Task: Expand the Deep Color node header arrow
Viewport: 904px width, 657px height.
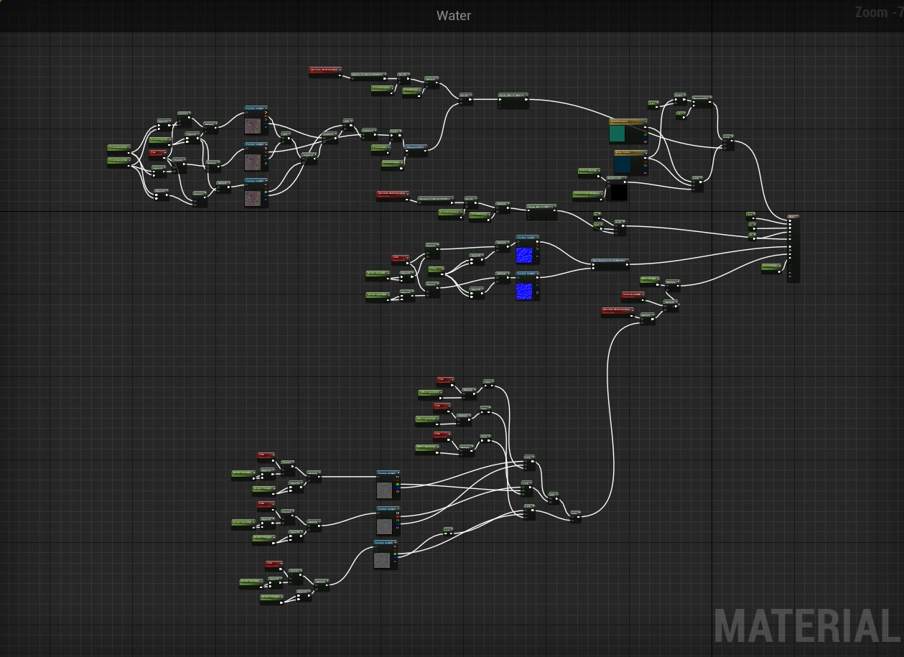Action: click(x=645, y=152)
